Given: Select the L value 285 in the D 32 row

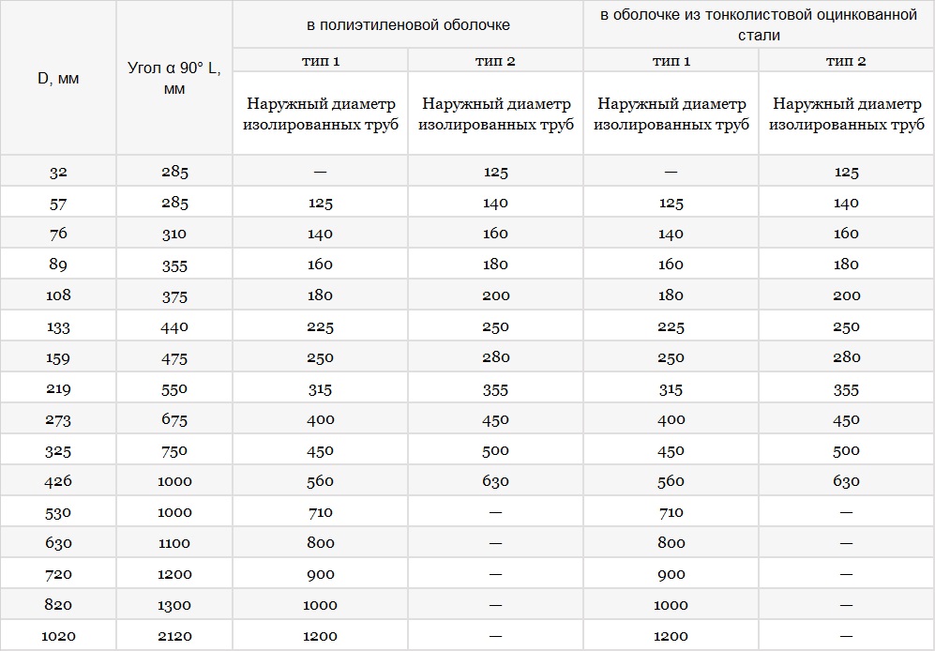Looking at the screenshot, I should [174, 172].
